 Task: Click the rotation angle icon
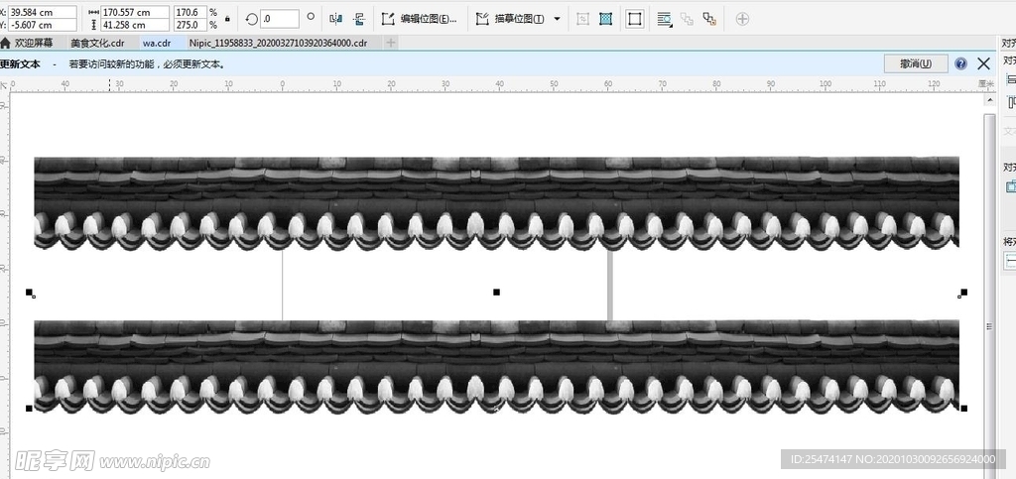coord(251,19)
